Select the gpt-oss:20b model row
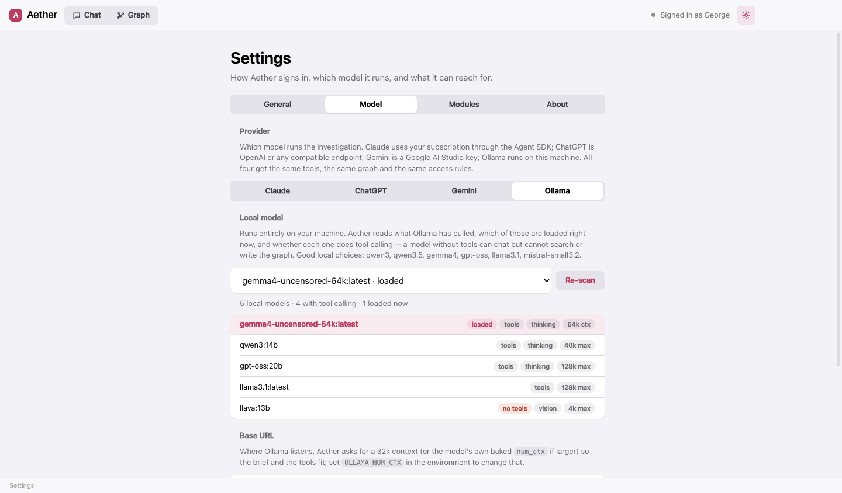Viewport: 842px width, 493px height. (x=417, y=366)
